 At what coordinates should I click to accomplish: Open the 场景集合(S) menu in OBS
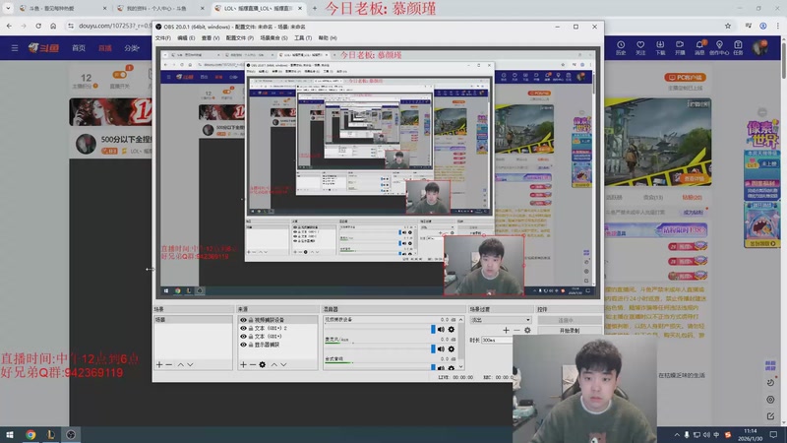click(x=273, y=38)
